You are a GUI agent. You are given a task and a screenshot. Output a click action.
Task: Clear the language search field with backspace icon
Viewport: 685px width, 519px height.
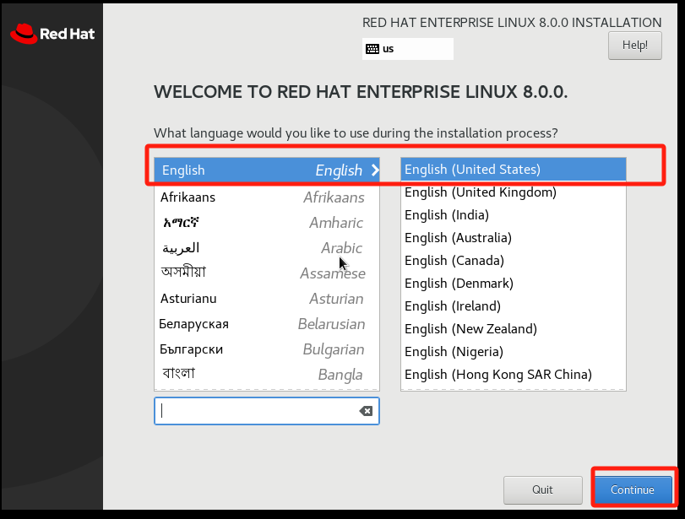coord(366,411)
